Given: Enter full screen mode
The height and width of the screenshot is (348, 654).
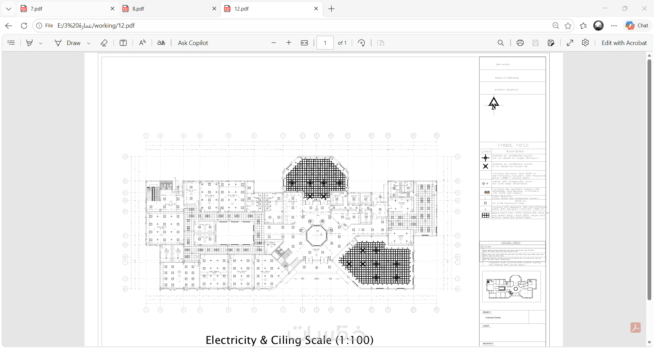Looking at the screenshot, I should point(570,43).
